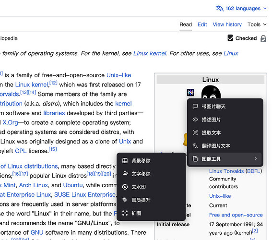Open the Linux kernel hatnote link

tap(150, 53)
